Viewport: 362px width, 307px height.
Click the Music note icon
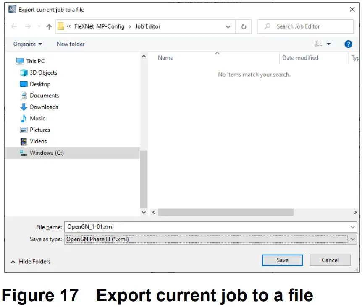[x=24, y=118]
